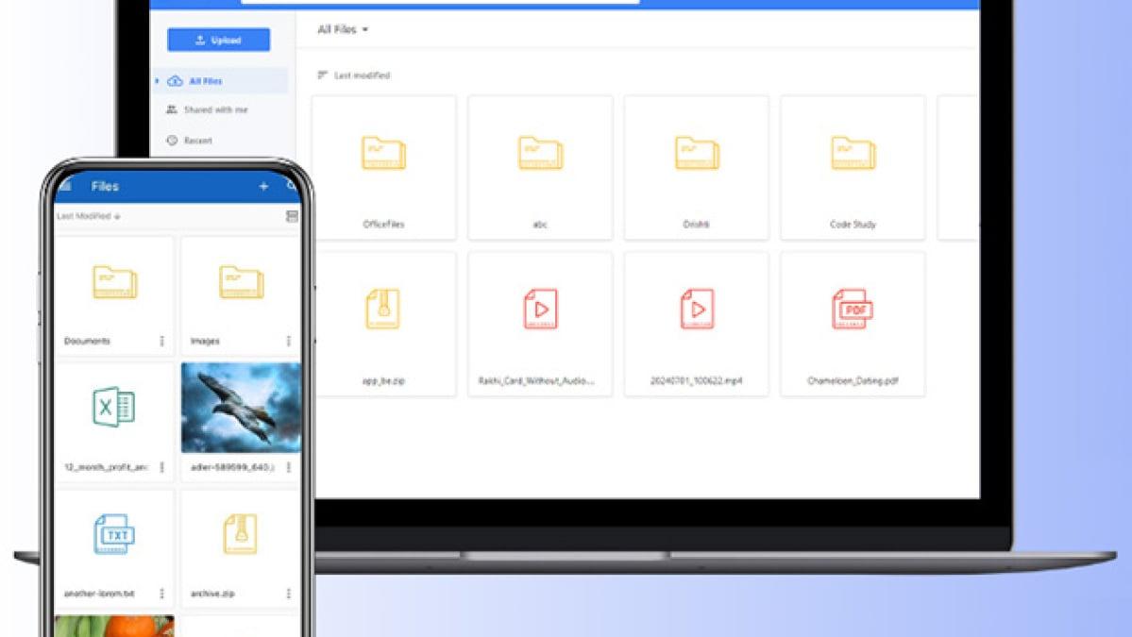This screenshot has height=637, width=1132.
Task: Open the fruit image thumbnail on phone
Action: pos(114,627)
